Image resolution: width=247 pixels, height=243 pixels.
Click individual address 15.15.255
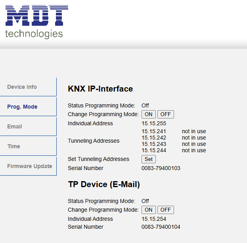[x=154, y=123]
